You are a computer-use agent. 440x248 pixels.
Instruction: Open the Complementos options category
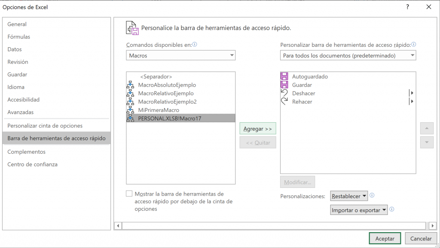[56, 152]
